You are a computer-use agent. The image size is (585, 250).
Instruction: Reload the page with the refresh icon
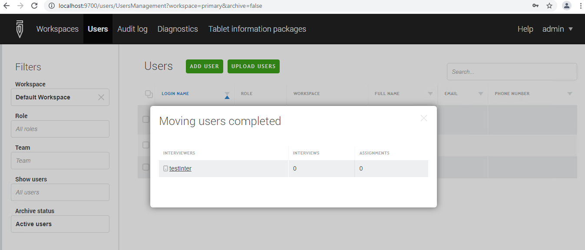click(34, 6)
